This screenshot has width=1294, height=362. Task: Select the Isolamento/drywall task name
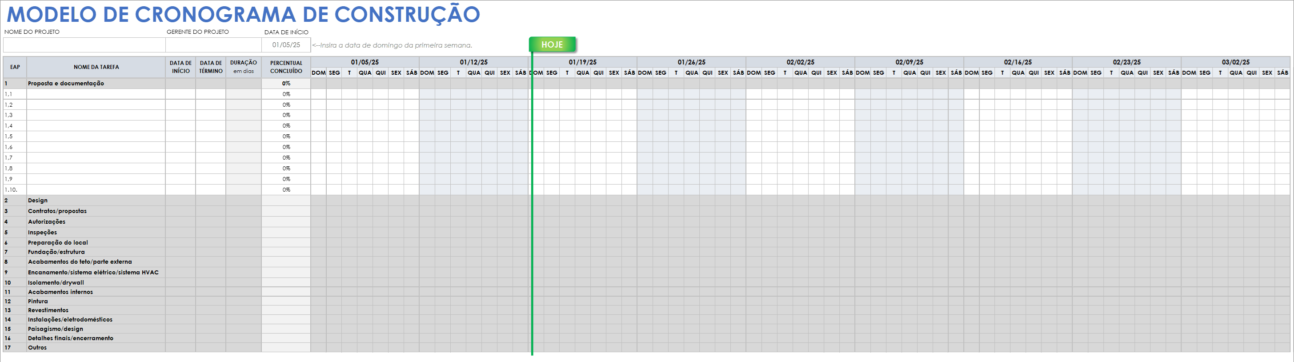[56, 282]
